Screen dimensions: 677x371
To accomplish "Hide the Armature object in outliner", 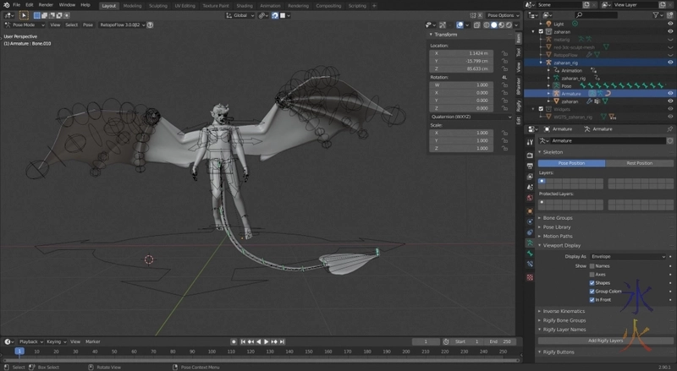I will [670, 93].
